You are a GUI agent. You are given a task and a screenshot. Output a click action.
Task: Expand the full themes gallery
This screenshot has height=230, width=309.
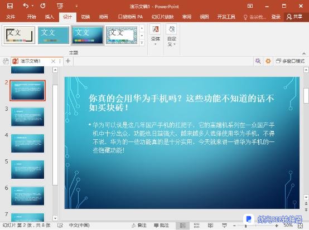tap(142, 42)
